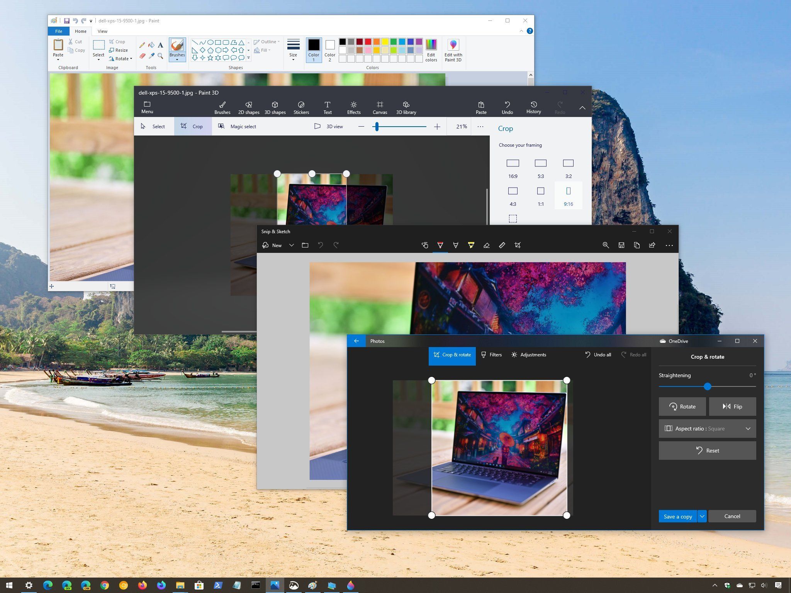The height and width of the screenshot is (593, 791).
Task: Share the snip in Snip & Sketch
Action: pos(652,245)
